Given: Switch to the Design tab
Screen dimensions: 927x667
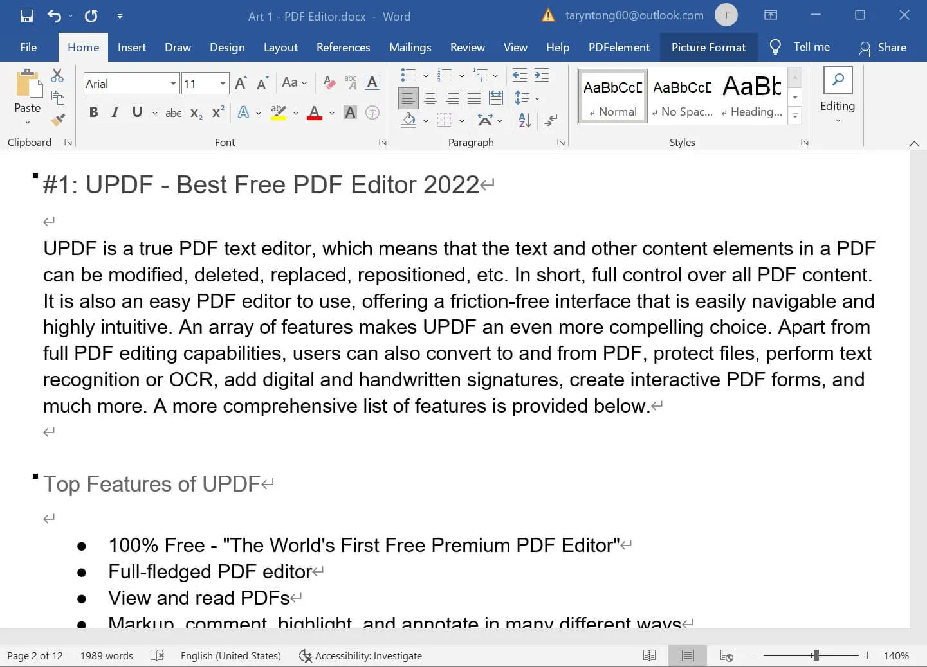Looking at the screenshot, I should coord(227,48).
